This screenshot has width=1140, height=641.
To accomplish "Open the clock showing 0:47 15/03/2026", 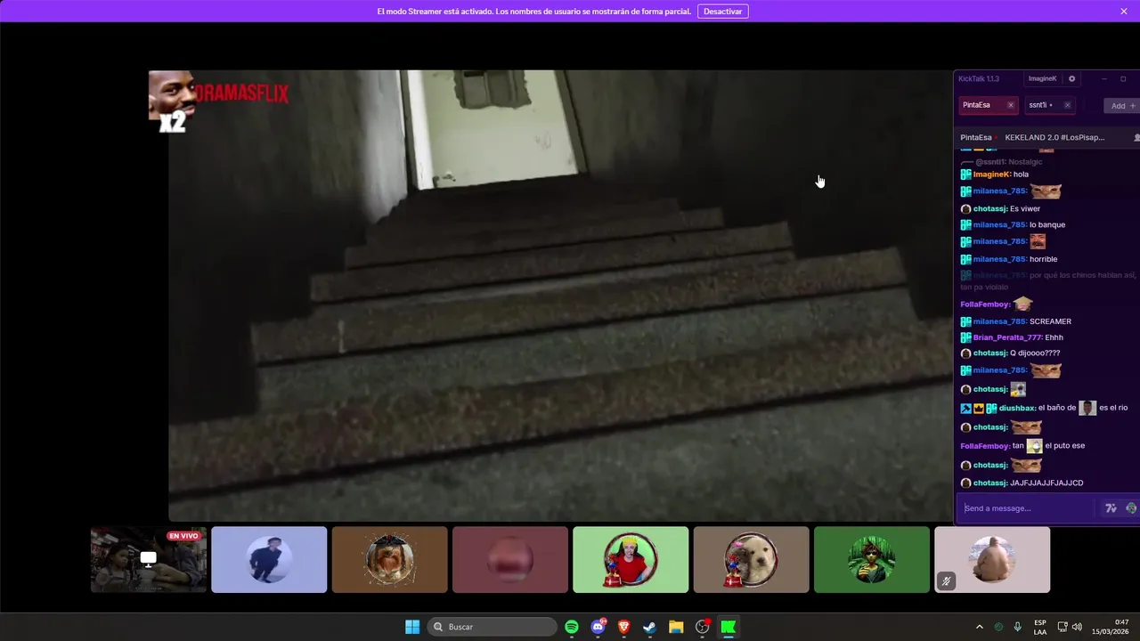I will point(1111,627).
